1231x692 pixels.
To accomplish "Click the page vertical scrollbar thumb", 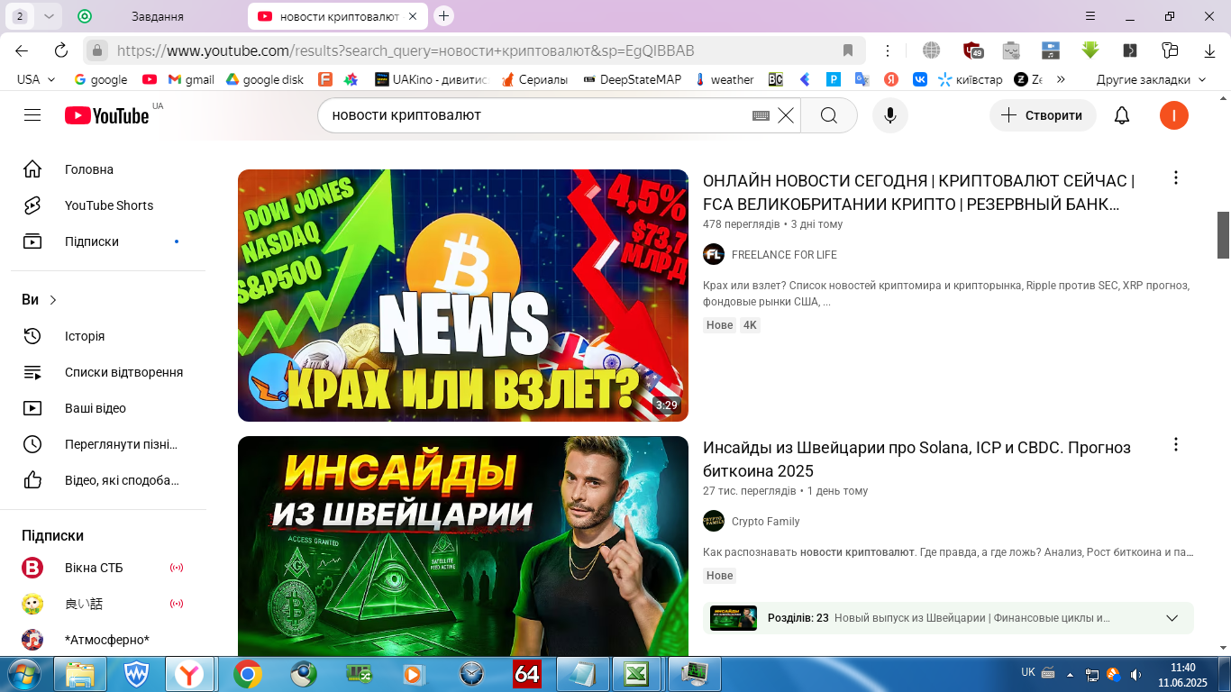I will [1224, 234].
